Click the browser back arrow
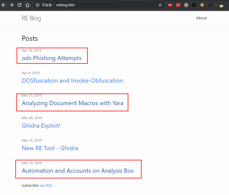Screen dimensions: 229x195 point(4,5)
